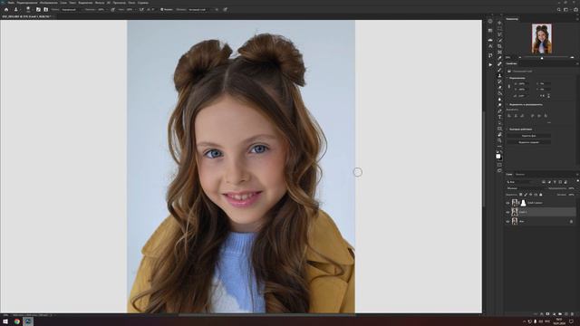Toggle lock image pixels brush icon
580x326 pixels.
(526, 195)
